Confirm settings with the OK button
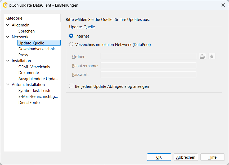229x165 pixels. click(159, 157)
